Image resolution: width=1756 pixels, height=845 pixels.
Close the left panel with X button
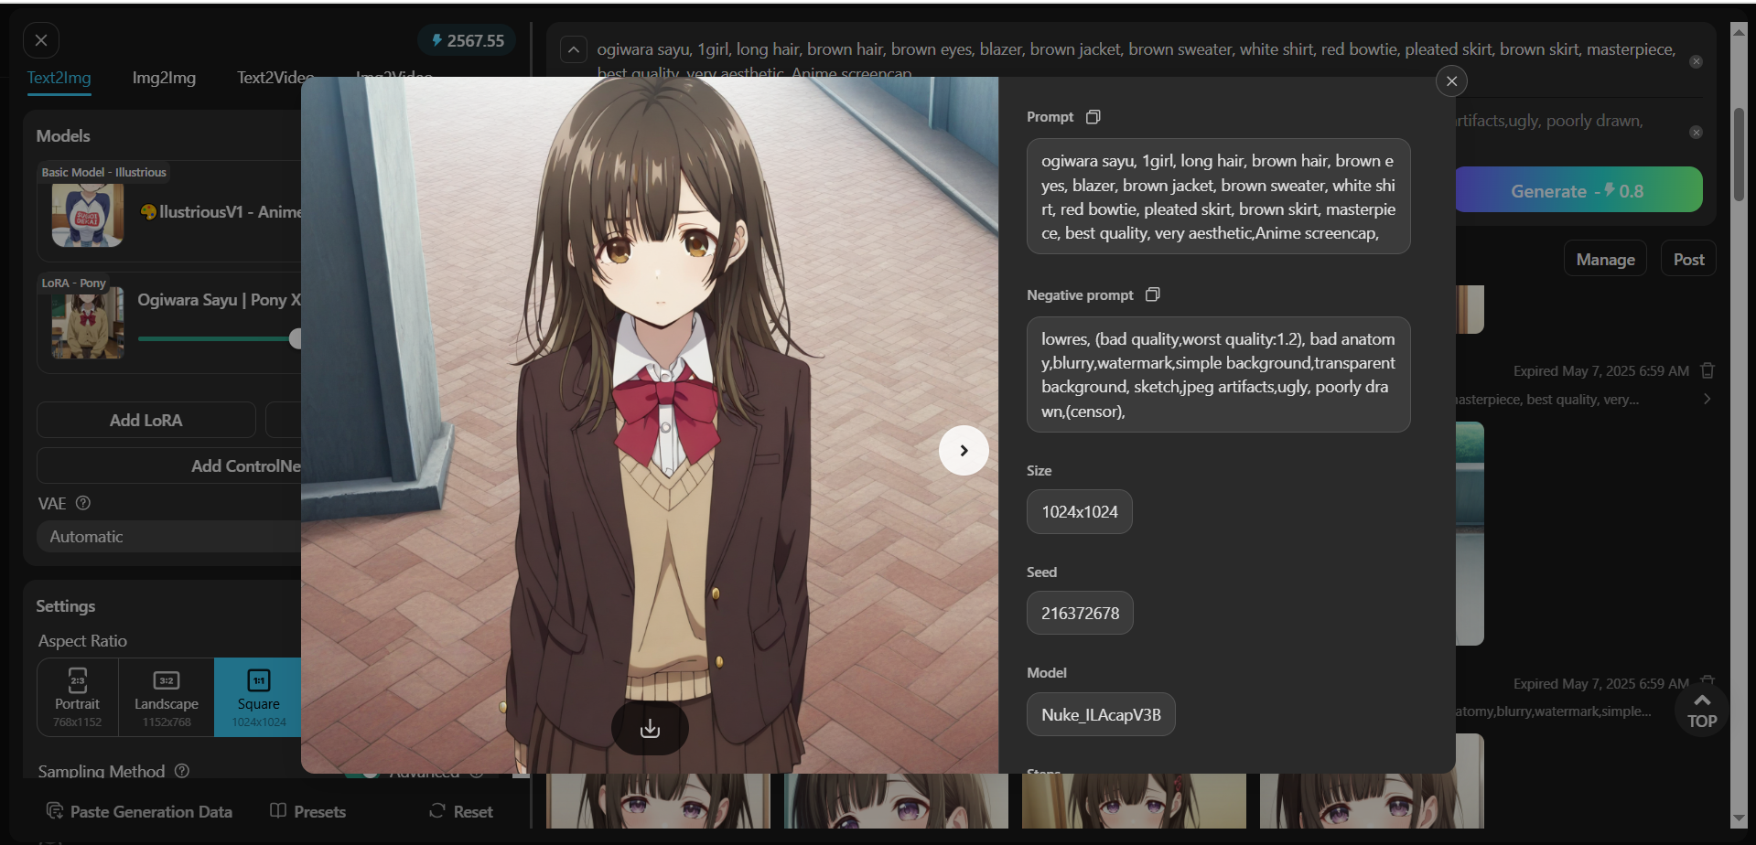click(x=41, y=40)
